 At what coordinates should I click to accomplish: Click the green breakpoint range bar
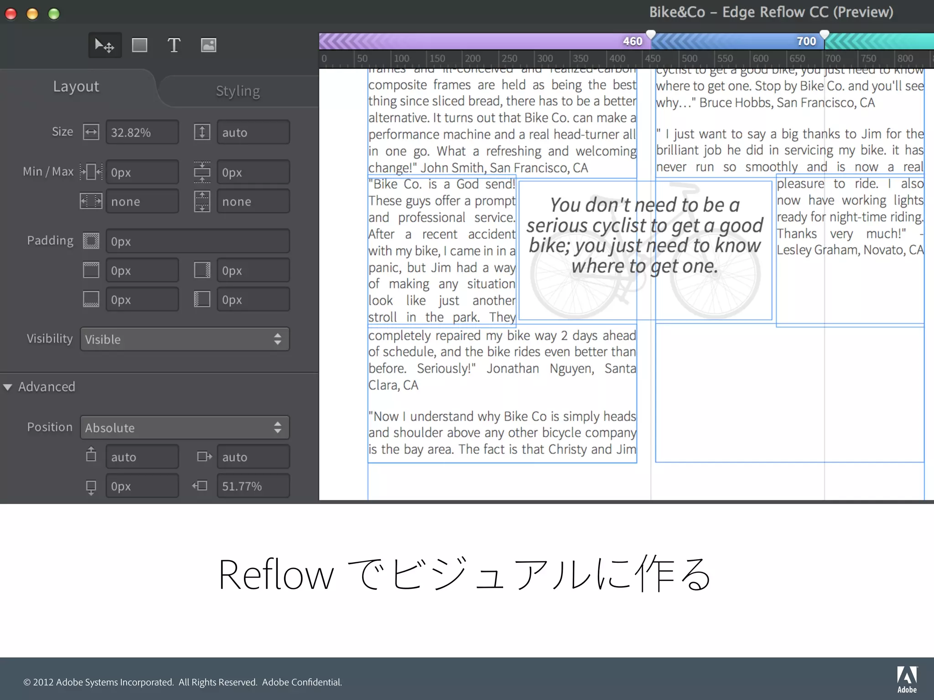879,41
